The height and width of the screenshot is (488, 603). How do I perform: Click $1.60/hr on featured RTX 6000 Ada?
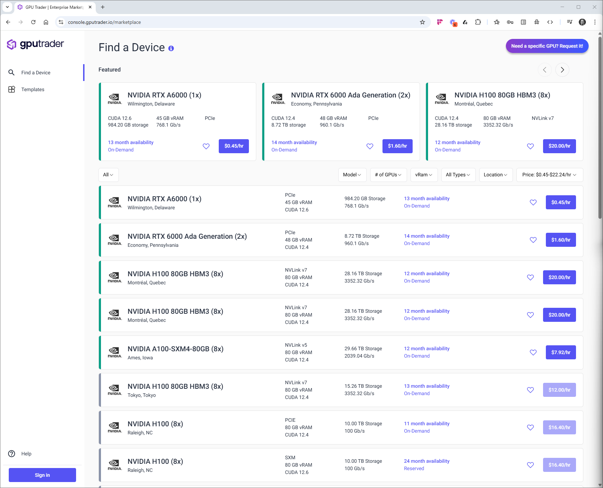click(397, 146)
